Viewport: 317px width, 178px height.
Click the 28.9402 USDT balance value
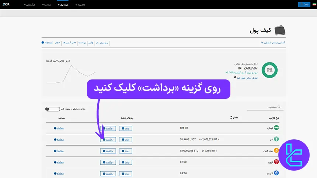pyautogui.click(x=188, y=139)
